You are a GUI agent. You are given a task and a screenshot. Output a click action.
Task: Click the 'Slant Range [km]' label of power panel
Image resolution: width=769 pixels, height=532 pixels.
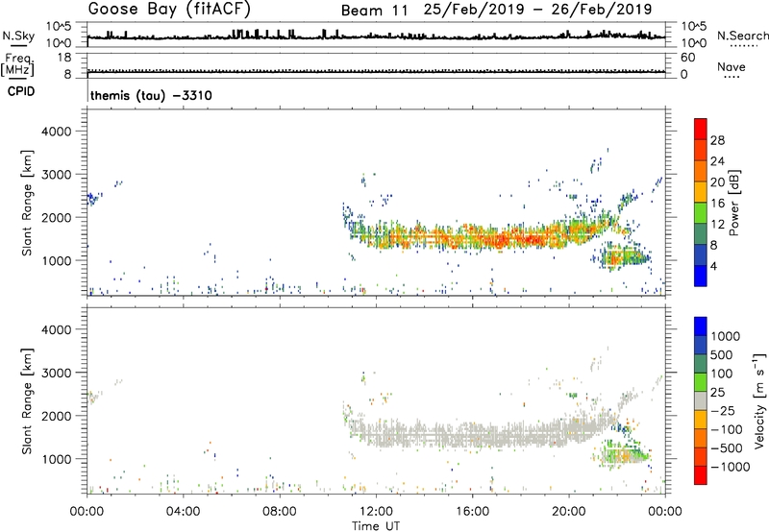point(27,203)
